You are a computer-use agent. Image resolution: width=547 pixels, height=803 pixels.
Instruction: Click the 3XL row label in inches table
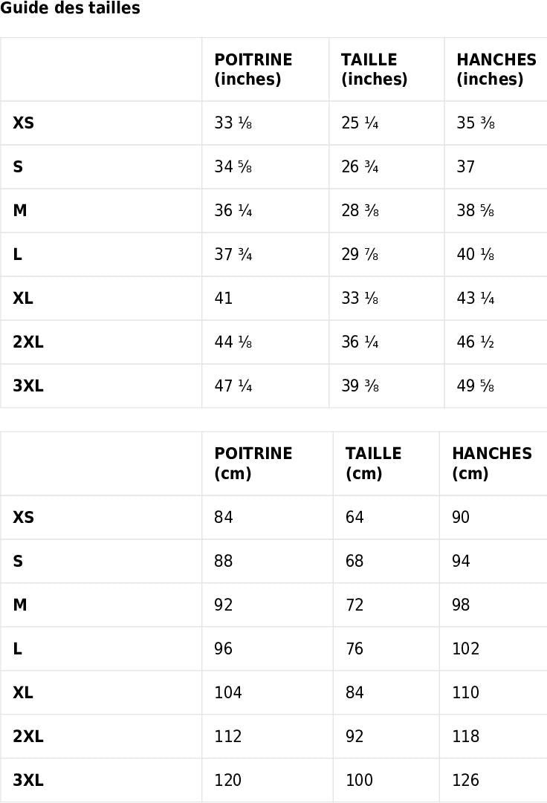[28, 386]
